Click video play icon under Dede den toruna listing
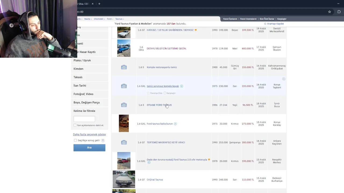 pyautogui.click(x=149, y=162)
